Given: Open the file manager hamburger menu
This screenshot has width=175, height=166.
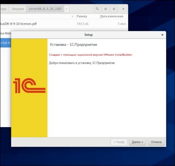Looking at the screenshot, I should coord(114,9).
